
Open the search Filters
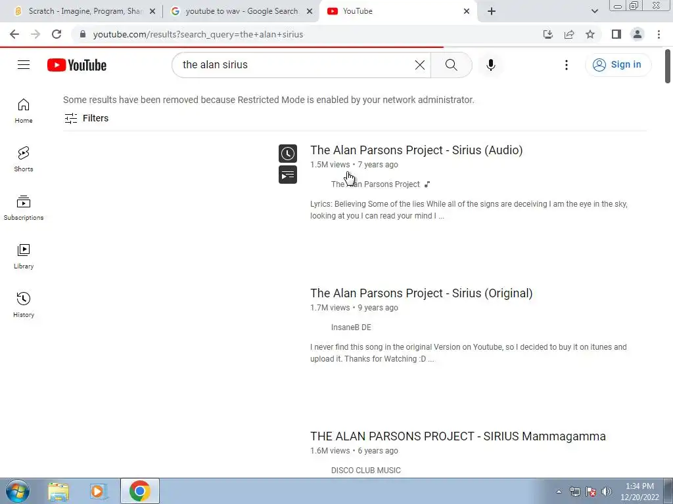(86, 118)
